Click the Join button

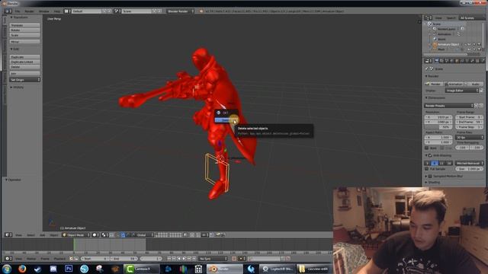(24, 74)
